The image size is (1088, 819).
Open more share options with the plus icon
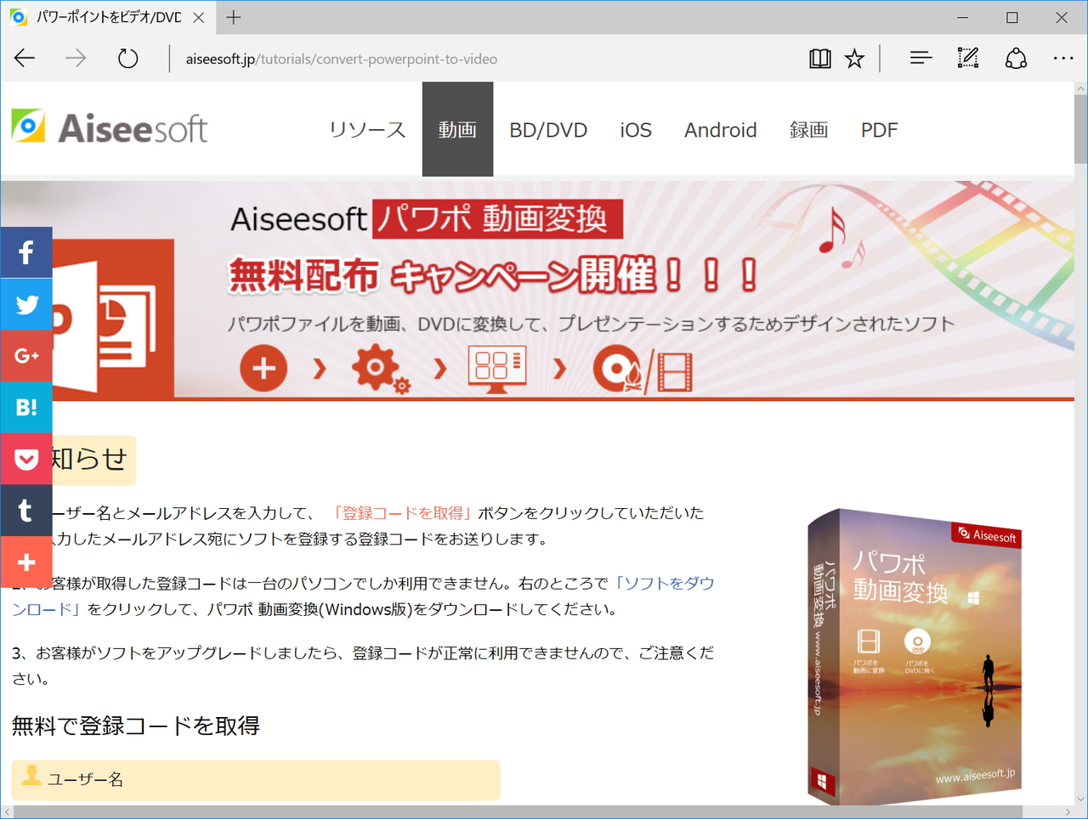[x=26, y=562]
